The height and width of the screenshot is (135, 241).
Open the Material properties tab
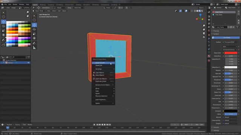209,56
